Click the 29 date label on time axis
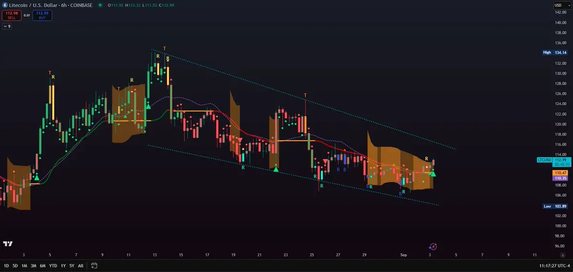This screenshot has width=573, height=272. [x=364, y=255]
